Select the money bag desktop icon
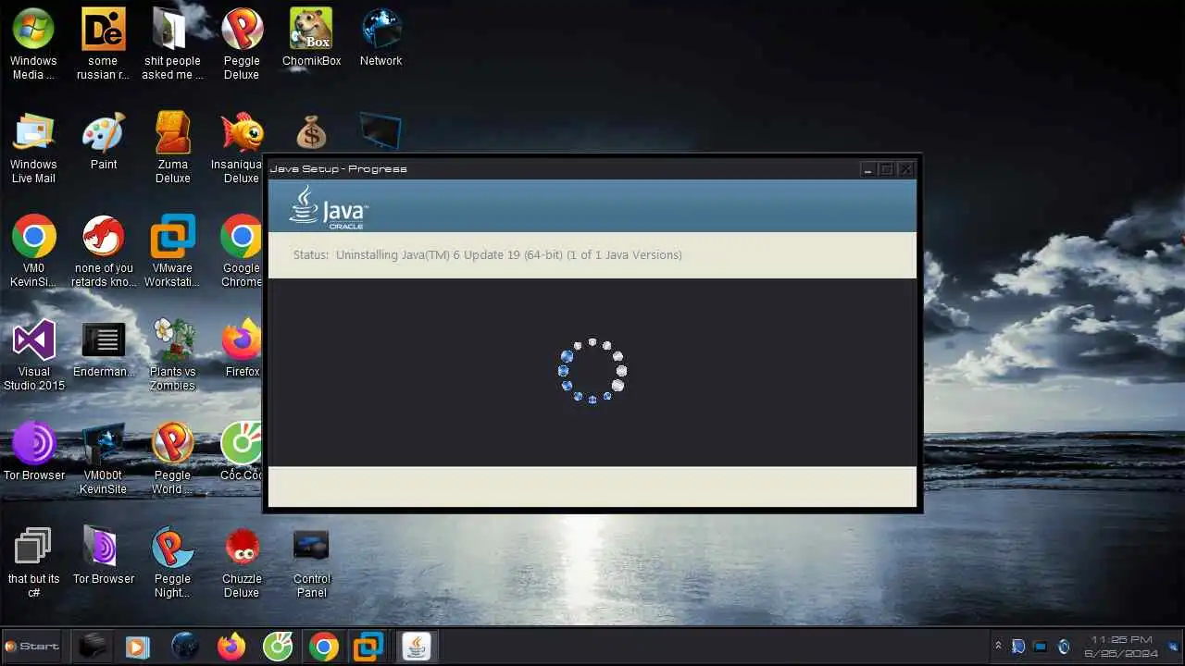 (x=312, y=132)
